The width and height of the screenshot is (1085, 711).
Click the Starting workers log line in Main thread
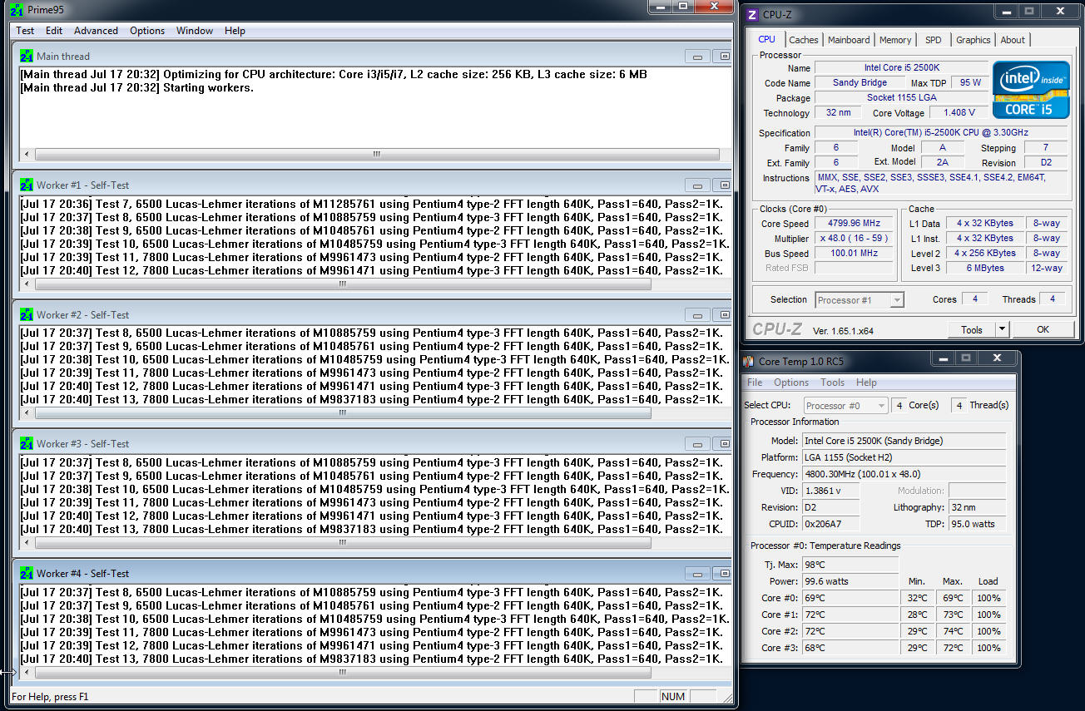pyautogui.click(x=137, y=87)
